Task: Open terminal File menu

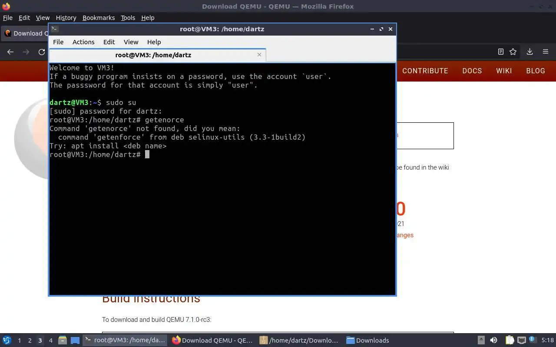Action: pos(58,42)
